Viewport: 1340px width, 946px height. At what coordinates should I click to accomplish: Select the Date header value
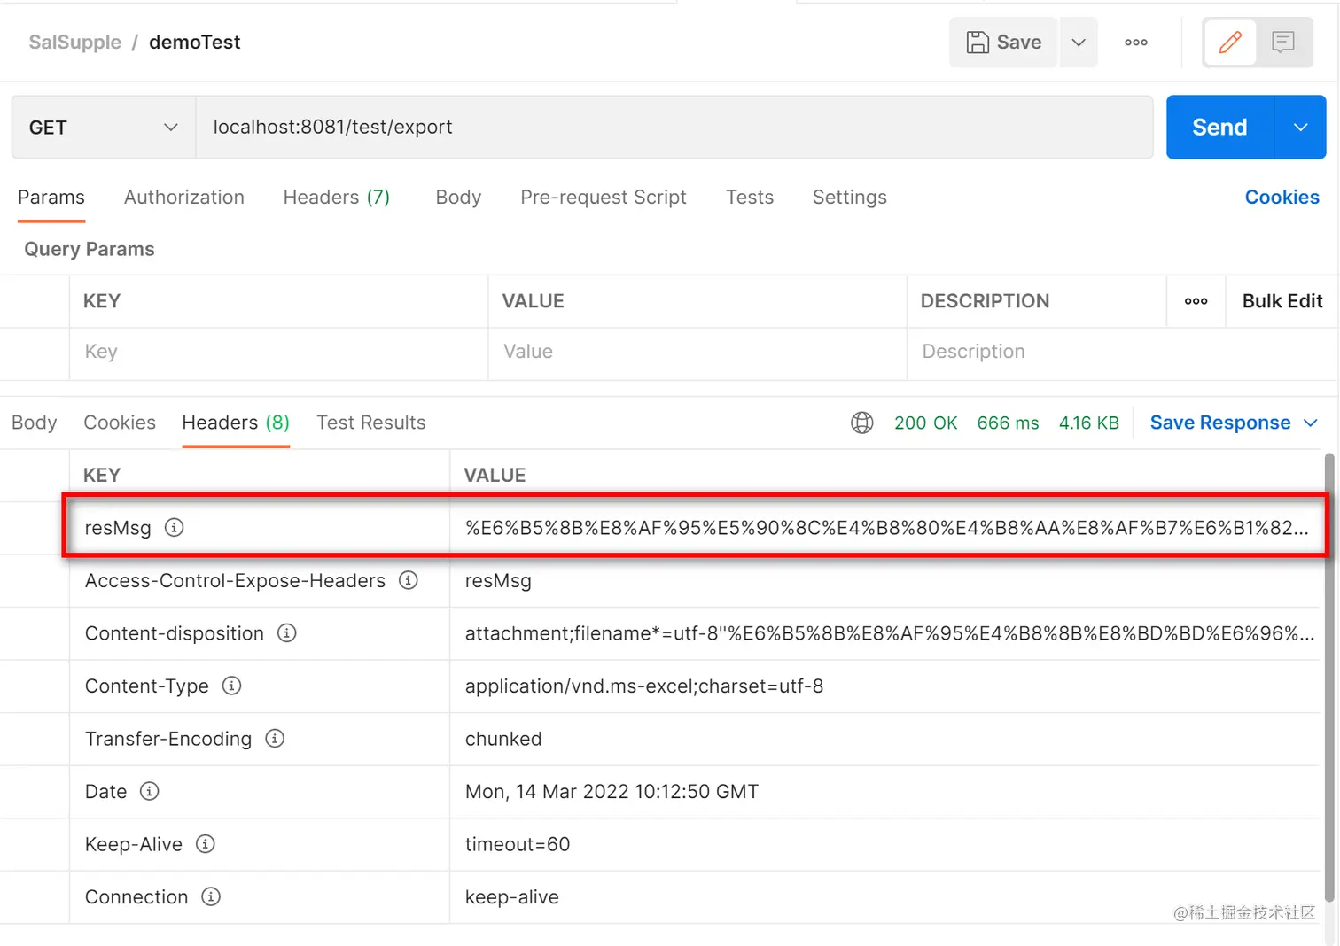coord(612,792)
